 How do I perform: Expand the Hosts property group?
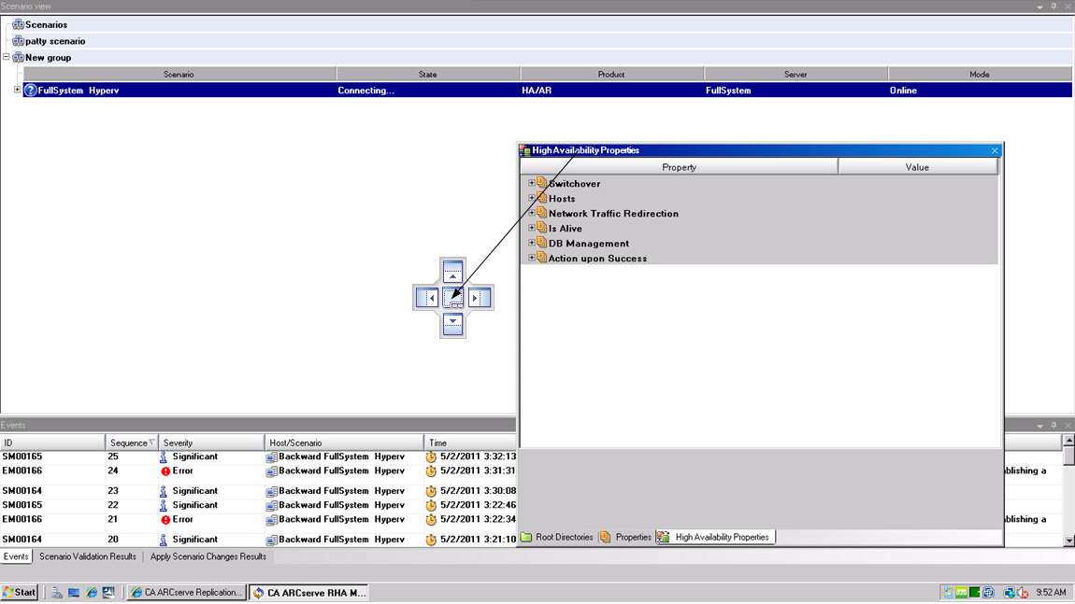coord(531,198)
